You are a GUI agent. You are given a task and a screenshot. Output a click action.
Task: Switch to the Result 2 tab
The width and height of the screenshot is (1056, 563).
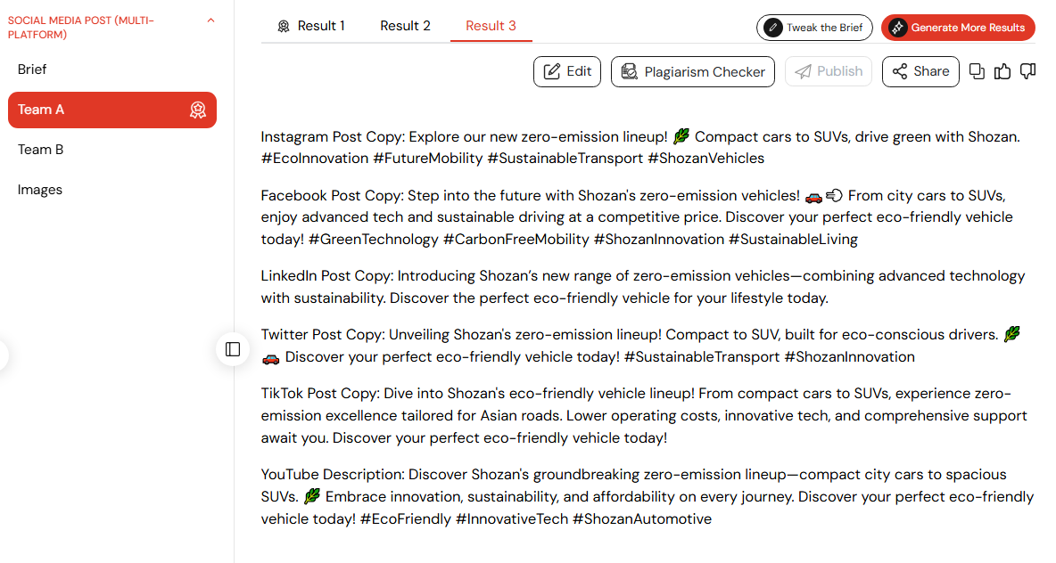[405, 26]
